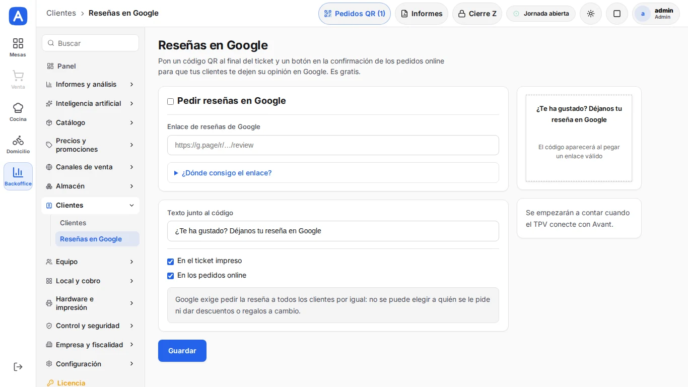Expand Control y seguridad menu
Screen dimensions: 688x387
pos(90,326)
